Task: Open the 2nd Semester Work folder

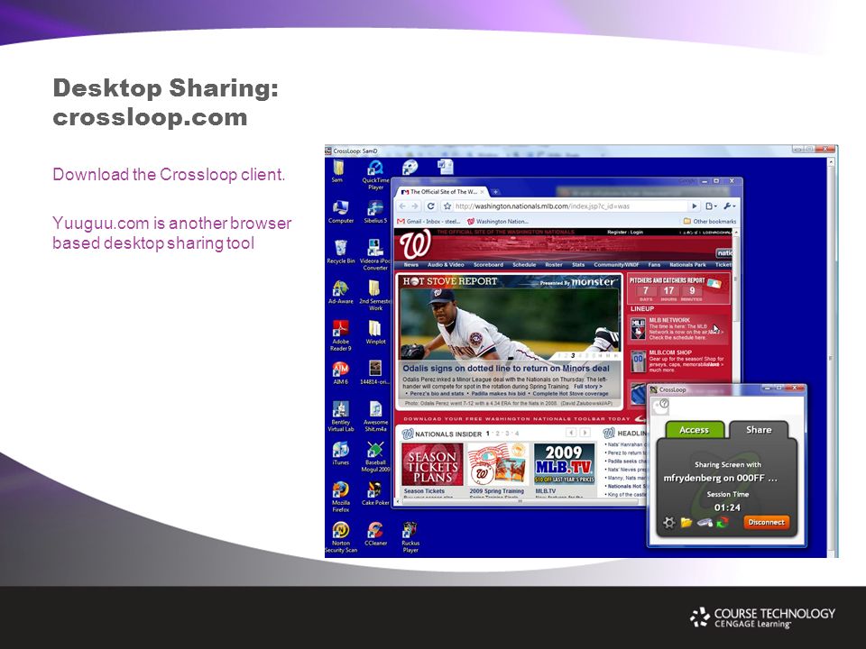Action: coord(375,296)
